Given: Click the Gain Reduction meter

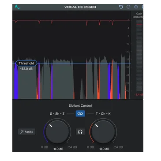Looking at the screenshot, I should (x=139, y=55).
